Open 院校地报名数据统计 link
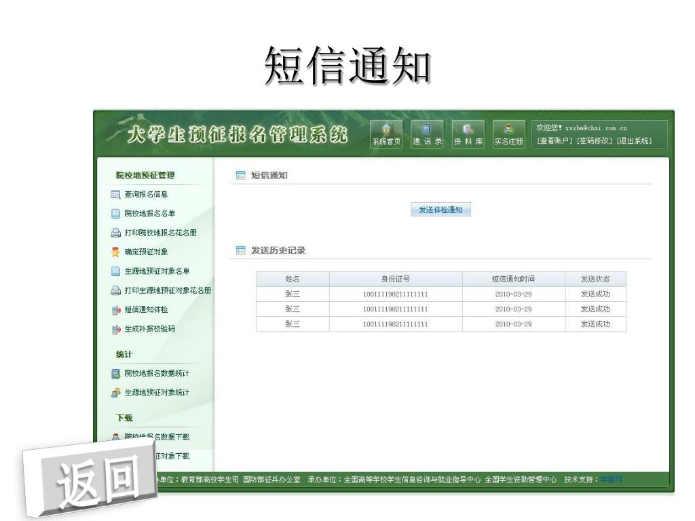This screenshot has width=695, height=521. click(x=157, y=374)
